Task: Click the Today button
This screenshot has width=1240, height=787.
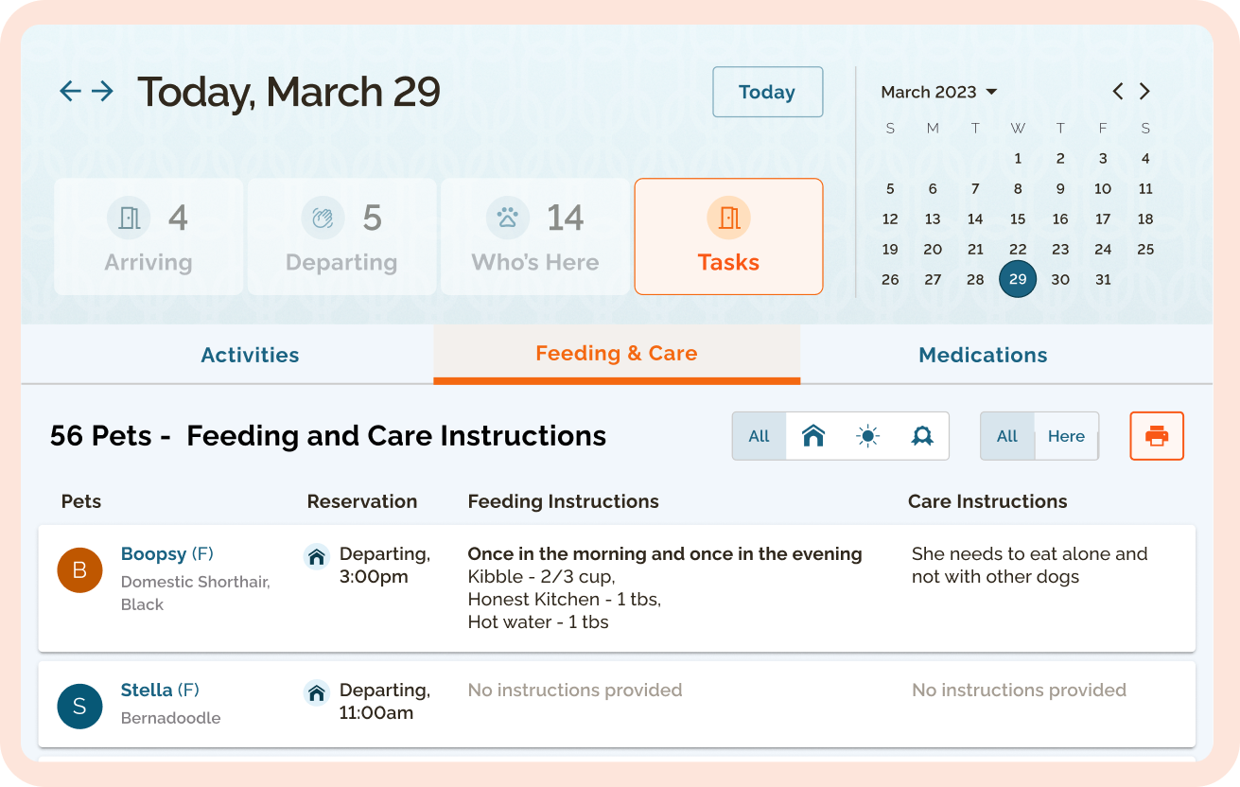Action: click(767, 92)
